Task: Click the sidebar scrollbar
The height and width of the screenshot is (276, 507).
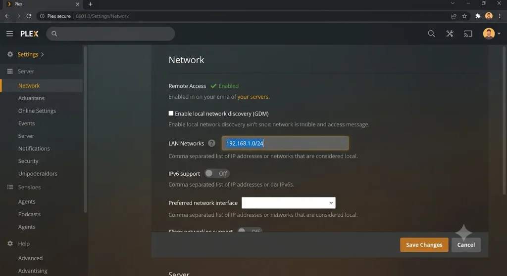Action: click(x=85, y=129)
